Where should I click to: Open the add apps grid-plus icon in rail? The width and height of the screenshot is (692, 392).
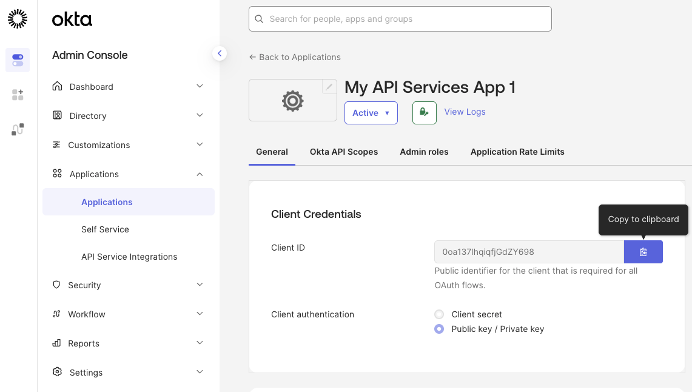[18, 95]
